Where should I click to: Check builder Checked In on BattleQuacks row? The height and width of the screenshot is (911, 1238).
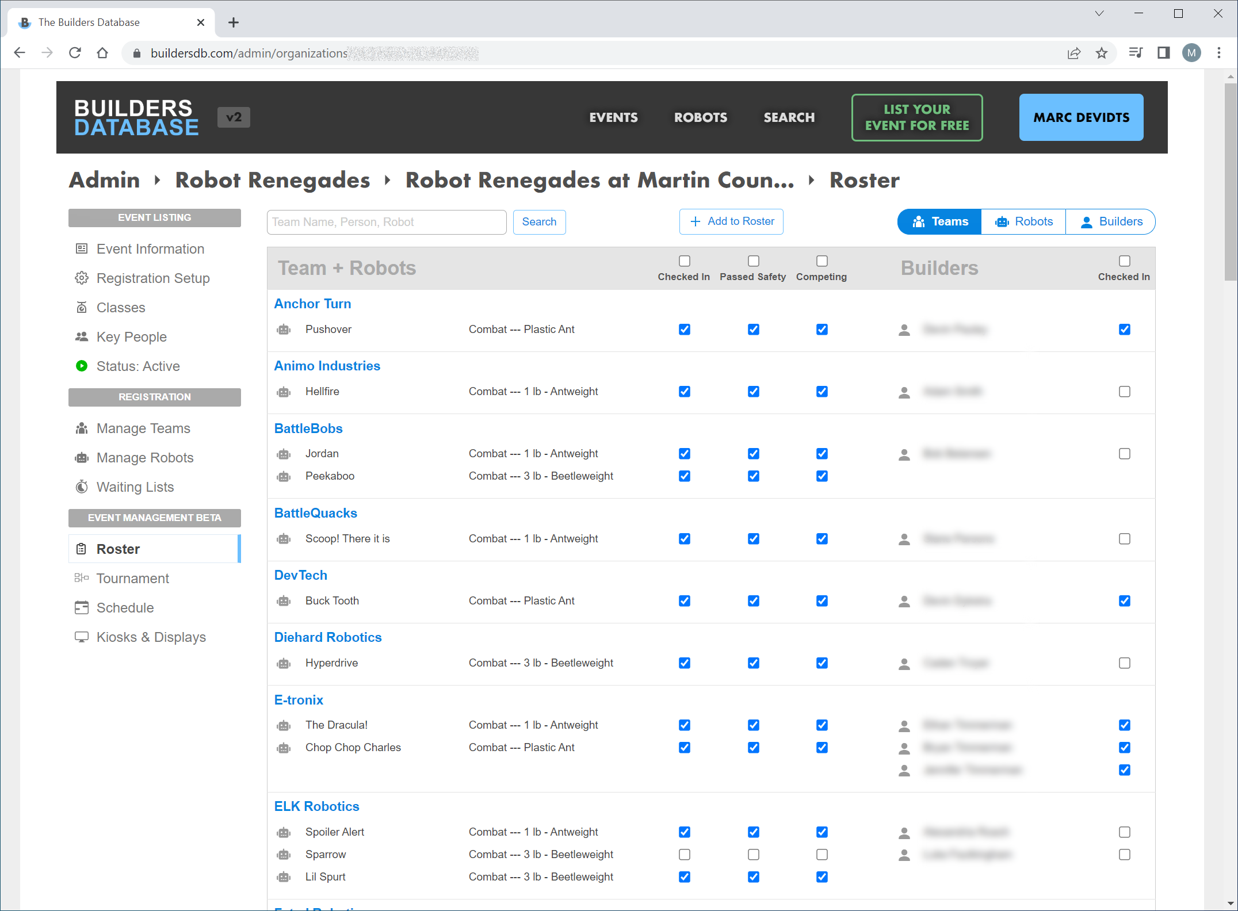1125,539
